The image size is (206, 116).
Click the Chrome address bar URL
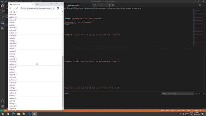(39, 8)
